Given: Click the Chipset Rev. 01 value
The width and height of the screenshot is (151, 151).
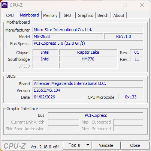Looking at the screenshot, I should tap(137, 52).
